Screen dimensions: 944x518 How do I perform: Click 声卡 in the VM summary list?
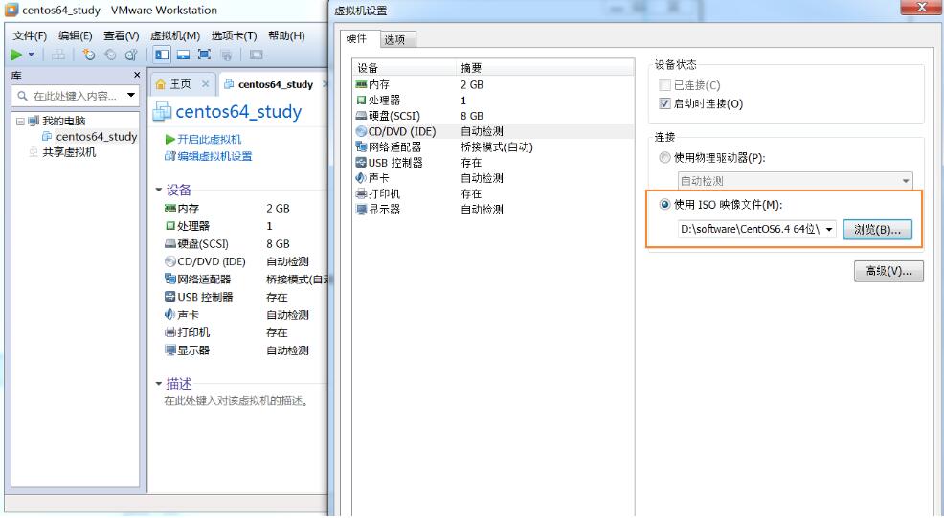188,314
